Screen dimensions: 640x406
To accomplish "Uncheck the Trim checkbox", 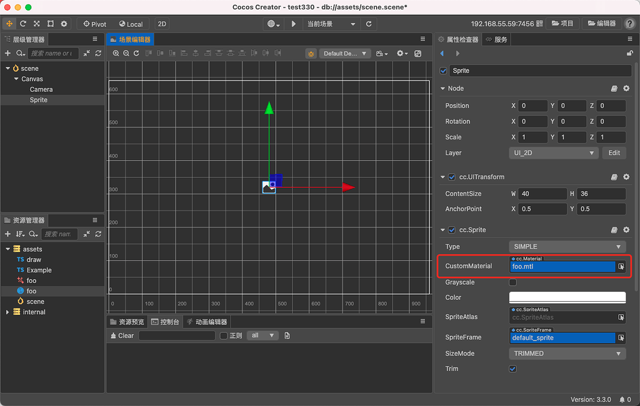I will 512,369.
